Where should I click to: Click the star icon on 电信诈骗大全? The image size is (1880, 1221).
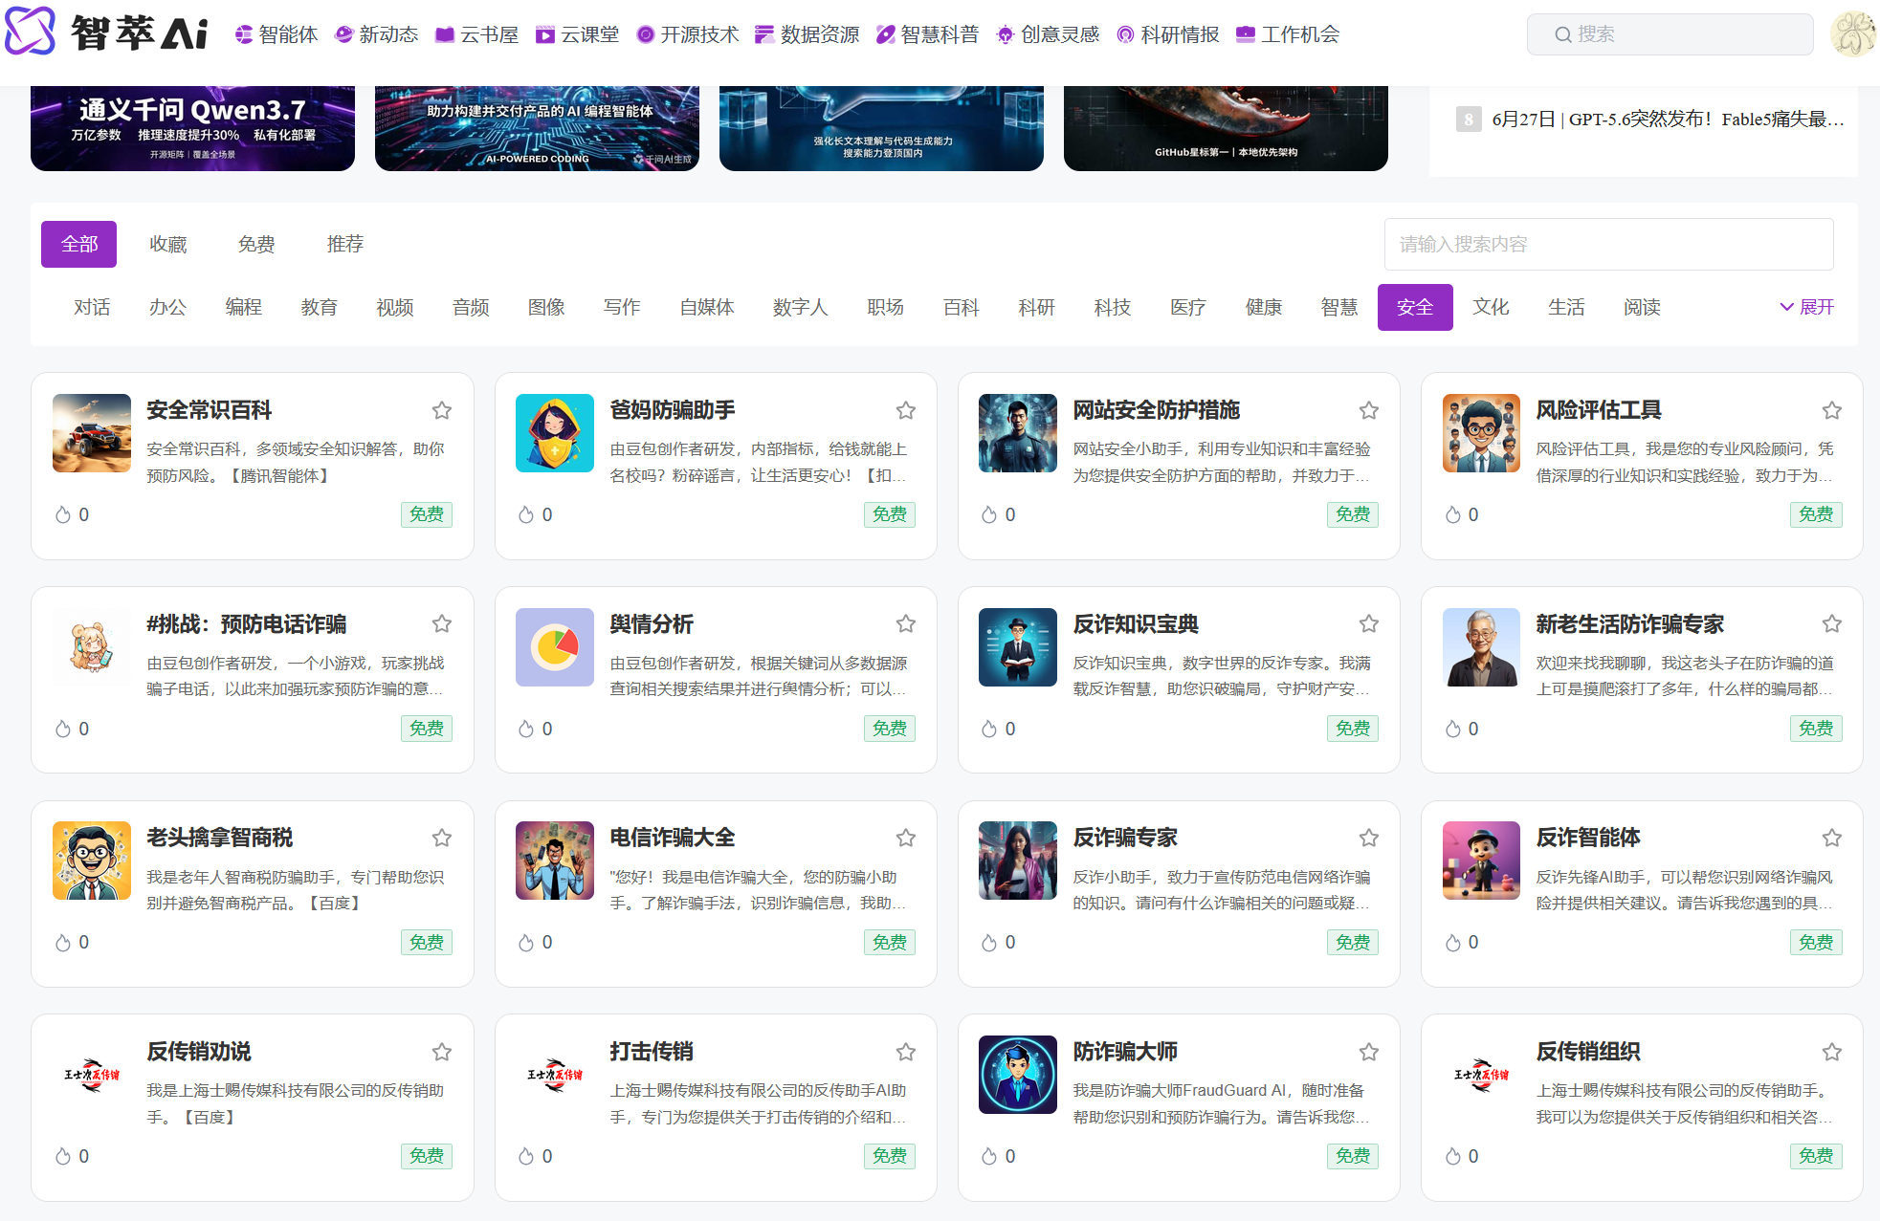point(905,838)
